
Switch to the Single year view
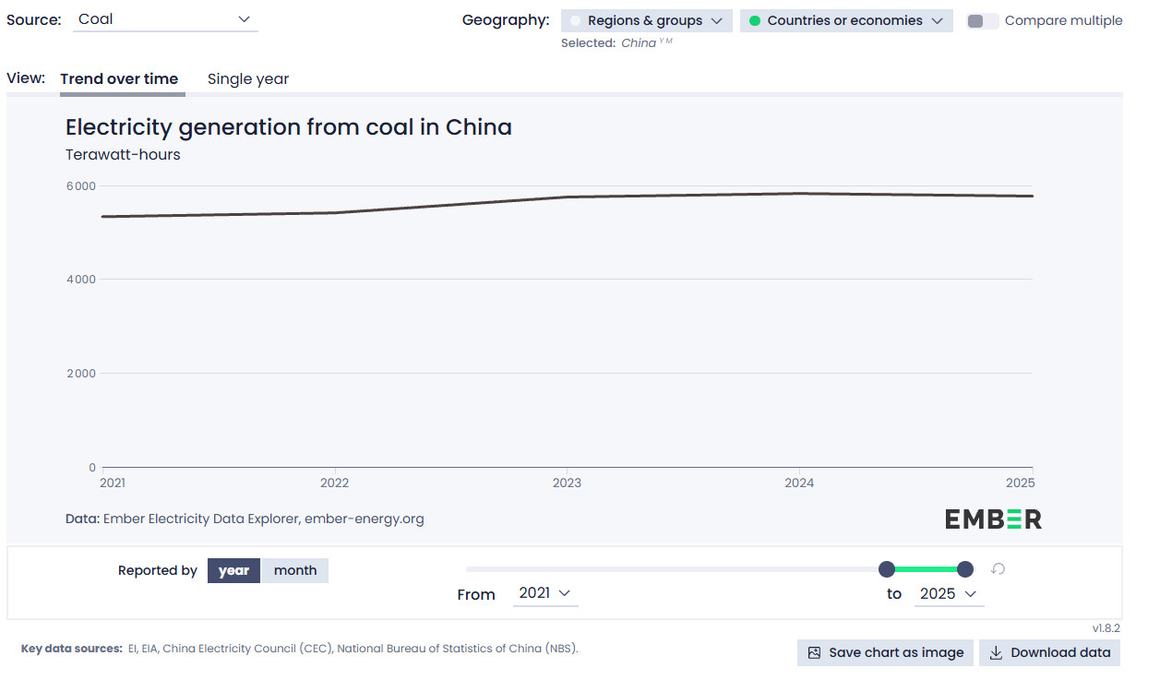coord(248,79)
